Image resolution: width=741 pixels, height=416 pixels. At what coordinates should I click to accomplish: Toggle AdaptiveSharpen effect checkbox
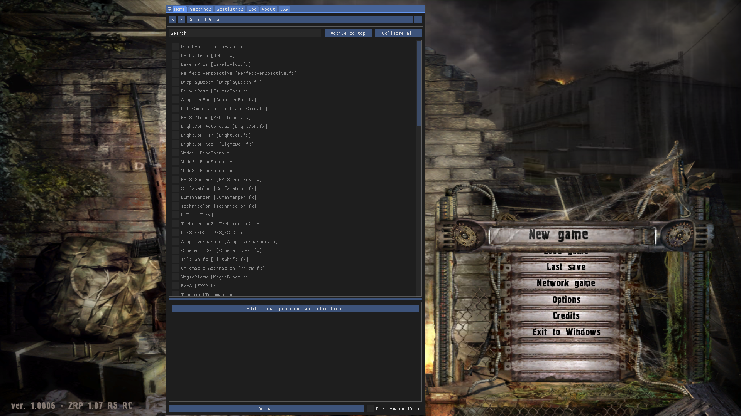tap(176, 242)
